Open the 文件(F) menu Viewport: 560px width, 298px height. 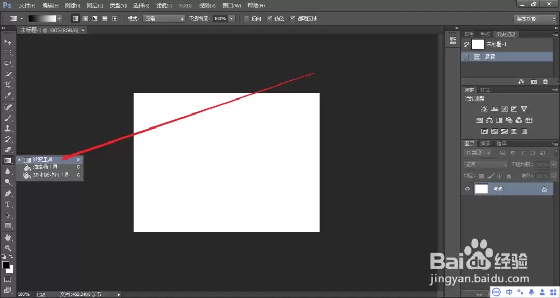(27, 5)
